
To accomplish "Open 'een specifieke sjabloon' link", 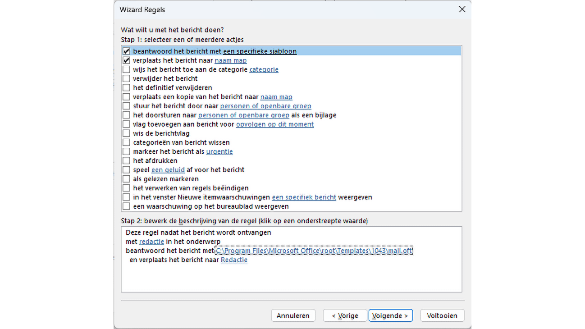I will 260,51.
